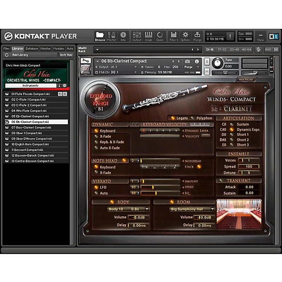Click the NI logo icon
The width and height of the screenshot is (282, 282).
coord(274,37)
